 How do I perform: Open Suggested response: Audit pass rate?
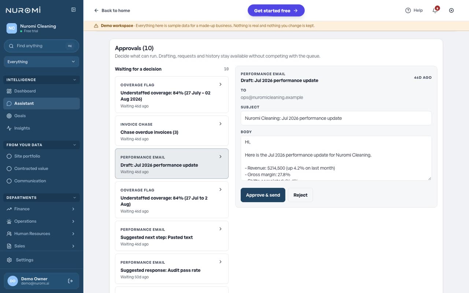click(x=172, y=269)
